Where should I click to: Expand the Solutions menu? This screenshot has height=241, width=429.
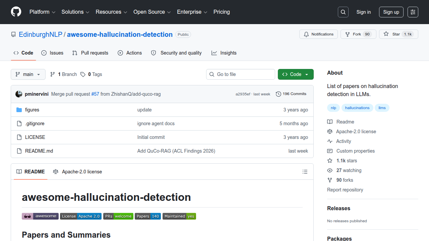tap(75, 12)
